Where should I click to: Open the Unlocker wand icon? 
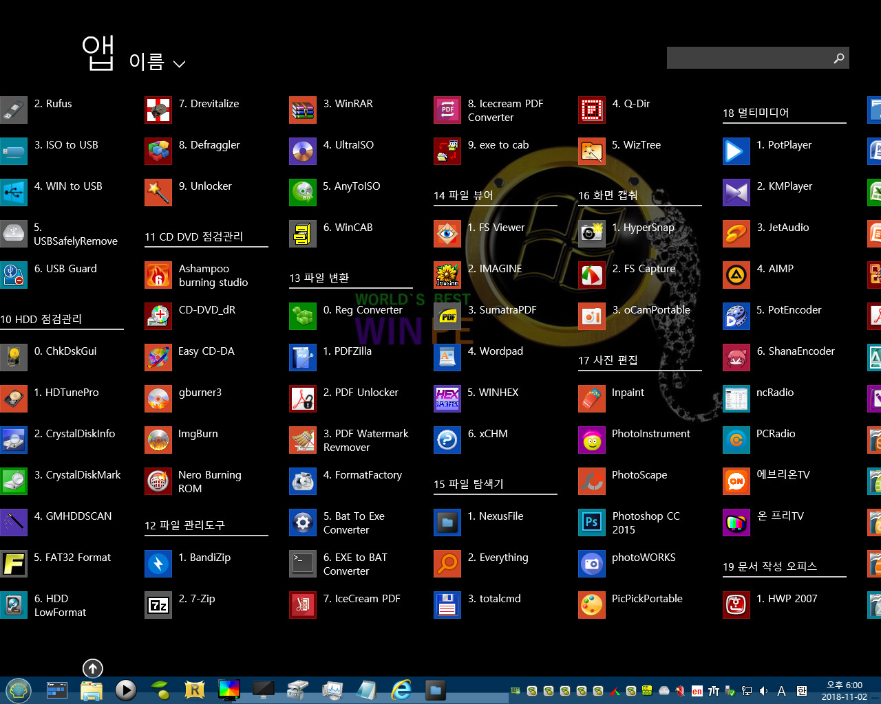click(x=158, y=192)
